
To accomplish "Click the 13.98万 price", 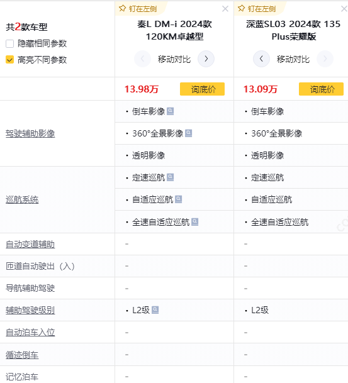I will [142, 89].
